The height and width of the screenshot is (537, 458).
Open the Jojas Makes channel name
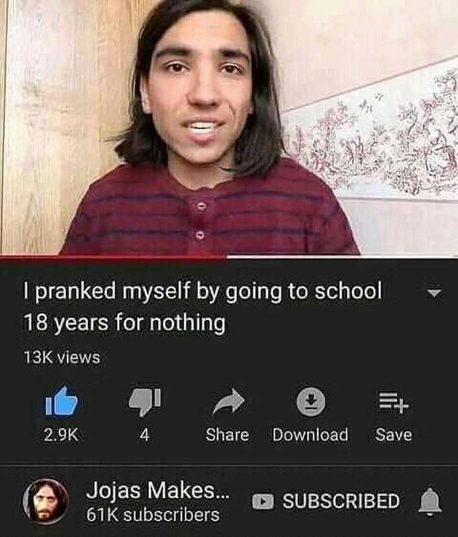coord(158,490)
